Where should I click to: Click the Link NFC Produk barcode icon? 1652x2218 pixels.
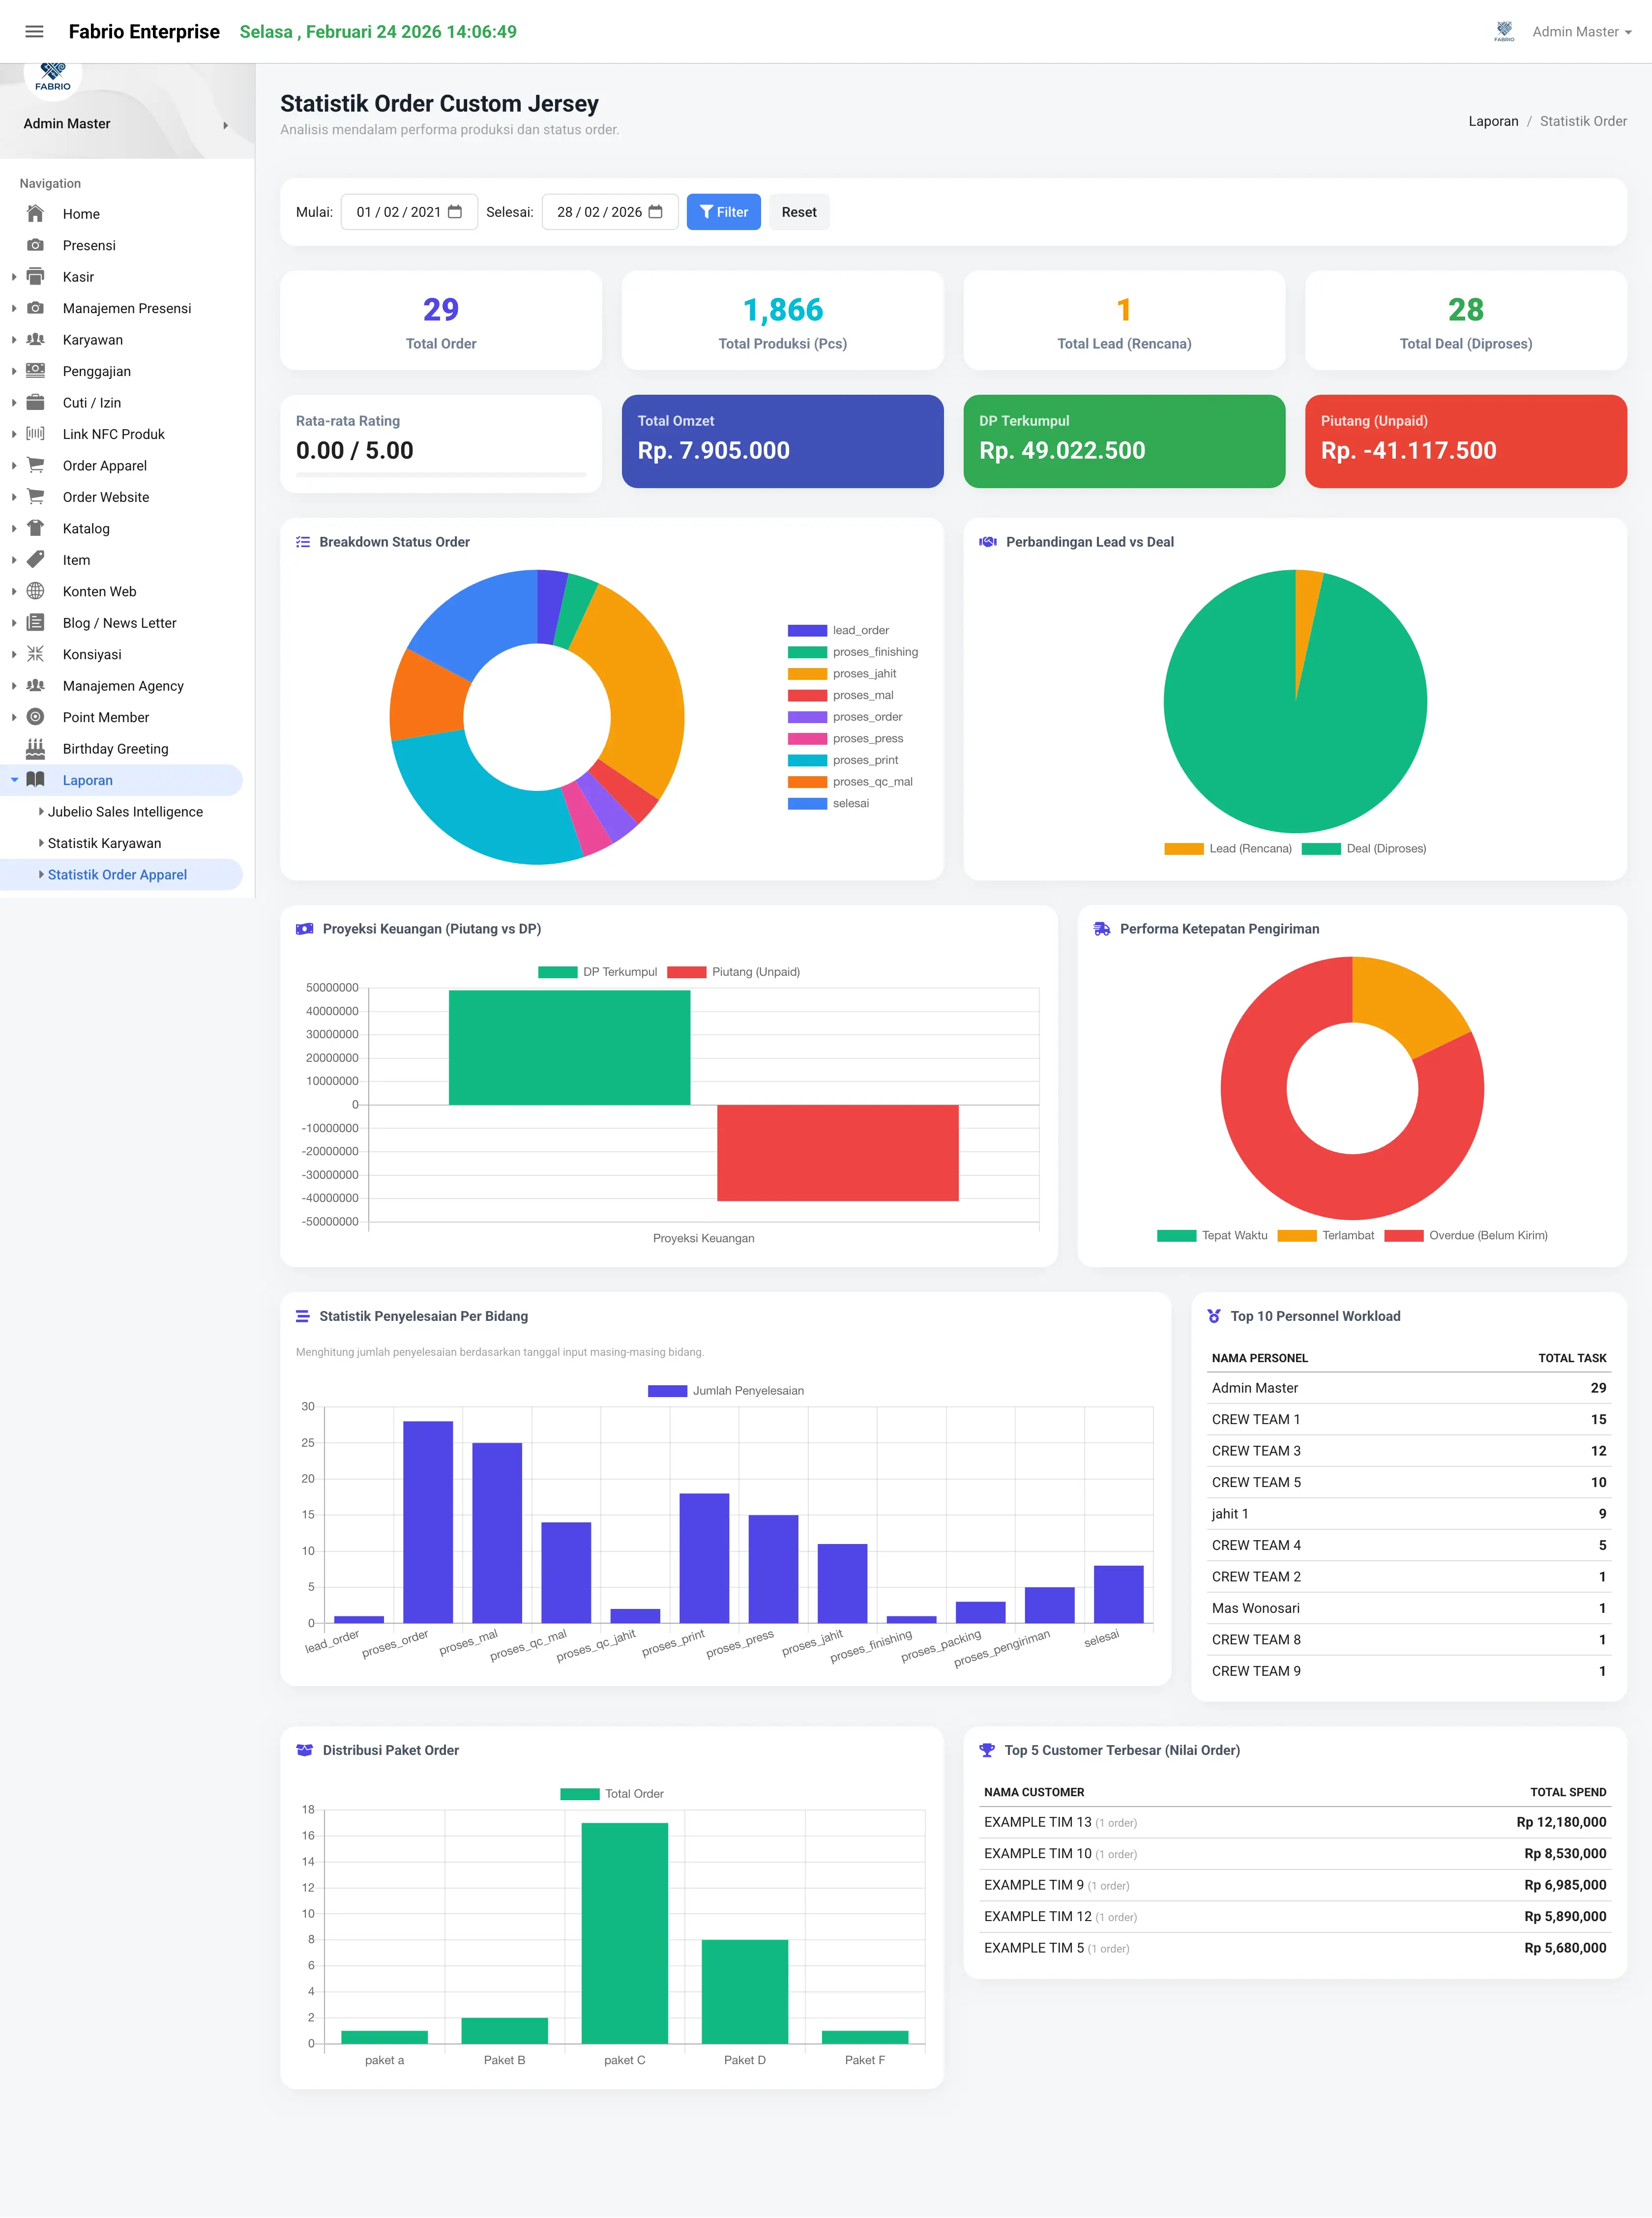coord(35,434)
